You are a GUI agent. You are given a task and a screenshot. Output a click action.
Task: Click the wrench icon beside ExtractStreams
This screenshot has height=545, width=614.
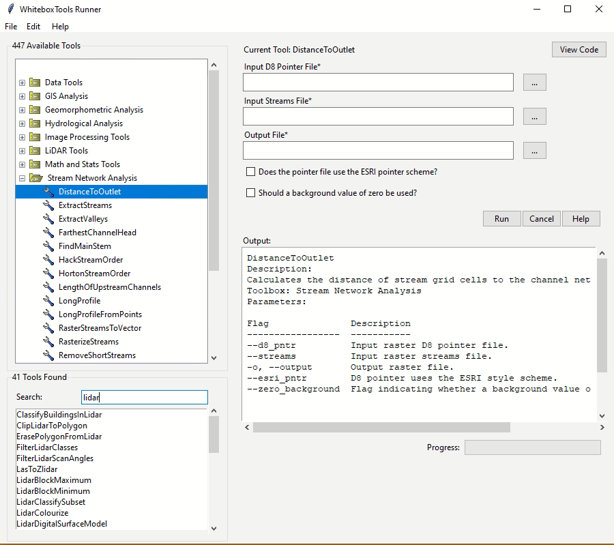coord(48,205)
